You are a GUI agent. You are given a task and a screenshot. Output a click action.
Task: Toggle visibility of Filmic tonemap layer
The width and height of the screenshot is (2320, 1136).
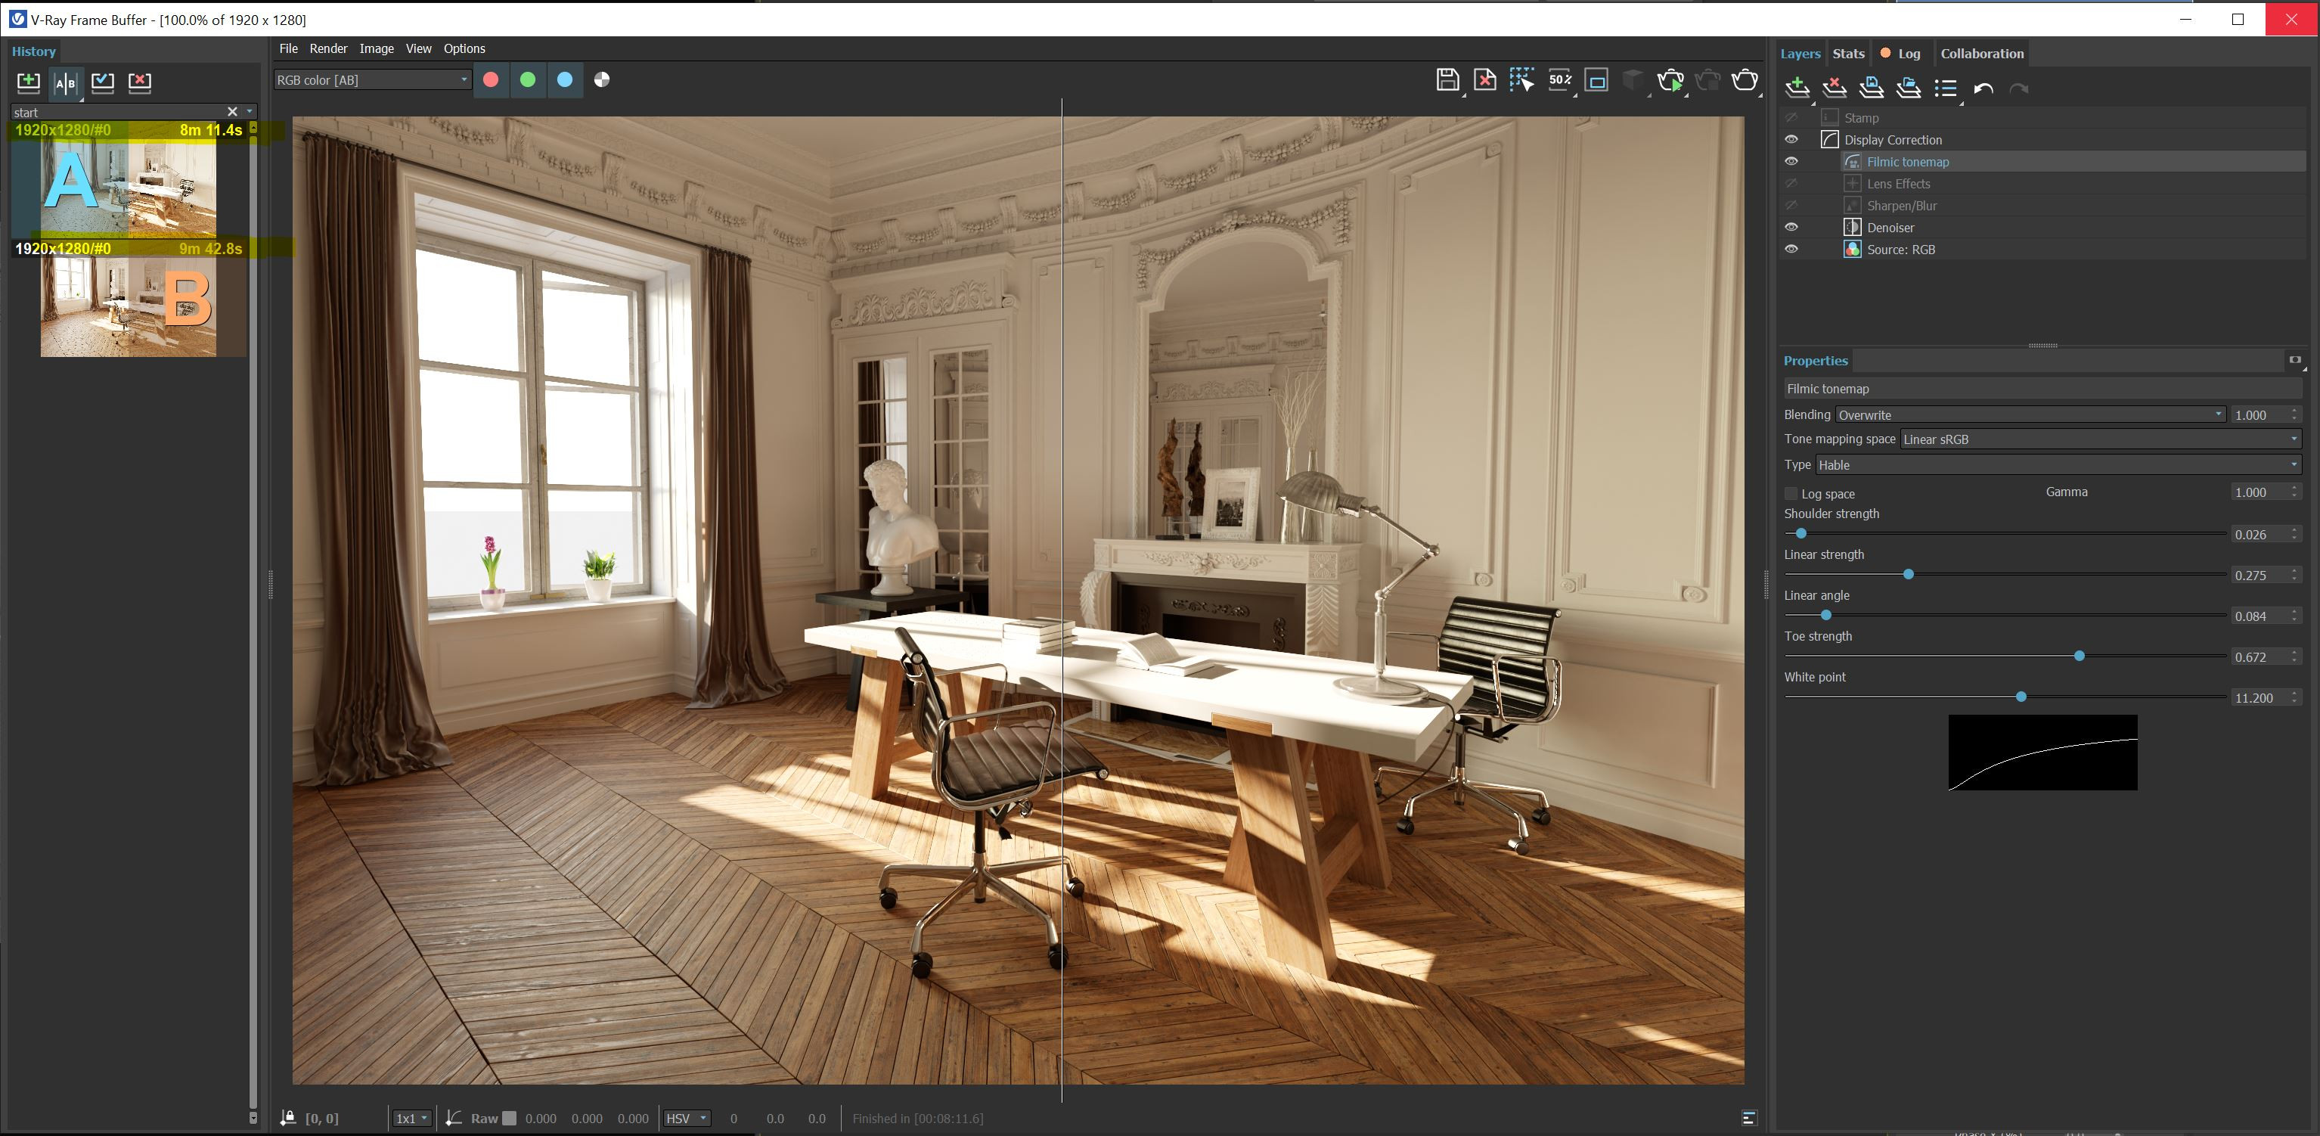[x=1791, y=161]
